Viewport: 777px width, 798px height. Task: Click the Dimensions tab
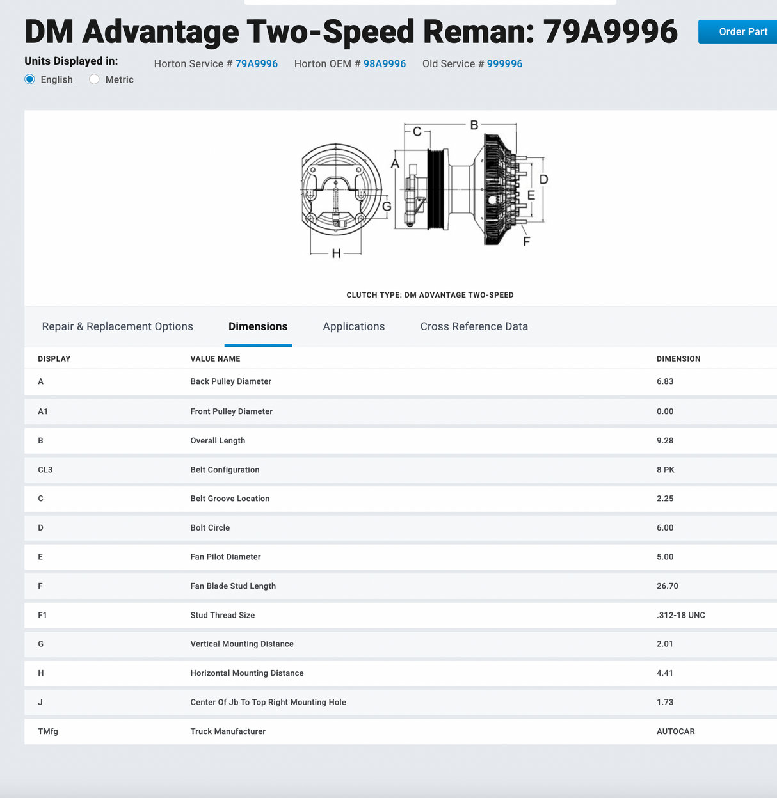(258, 326)
